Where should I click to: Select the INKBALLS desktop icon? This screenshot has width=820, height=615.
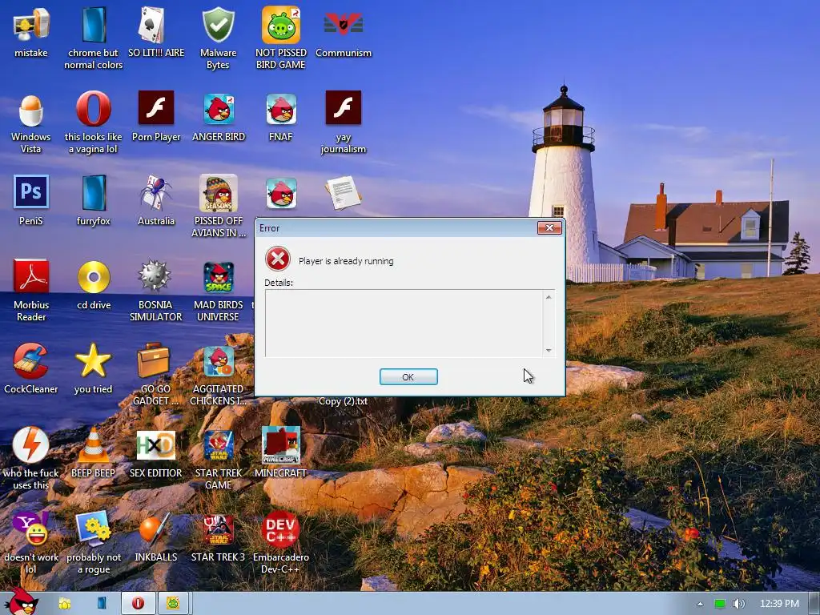[x=155, y=529]
